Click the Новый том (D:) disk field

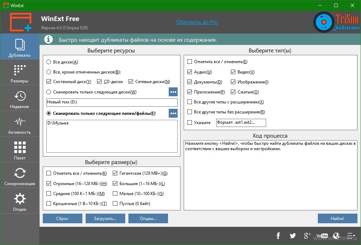112,102
